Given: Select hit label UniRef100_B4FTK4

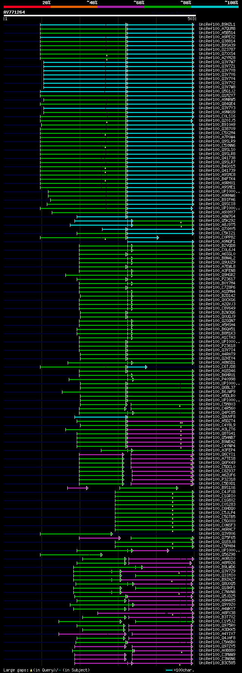Looking at the screenshot, I should (x=217, y=179).
